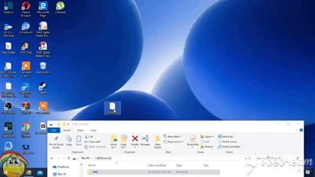This screenshot has width=315, height=177.
Task: Click History in the Open group
Action: point(207,147)
